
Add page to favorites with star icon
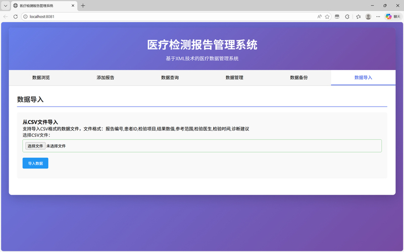pyautogui.click(x=327, y=17)
